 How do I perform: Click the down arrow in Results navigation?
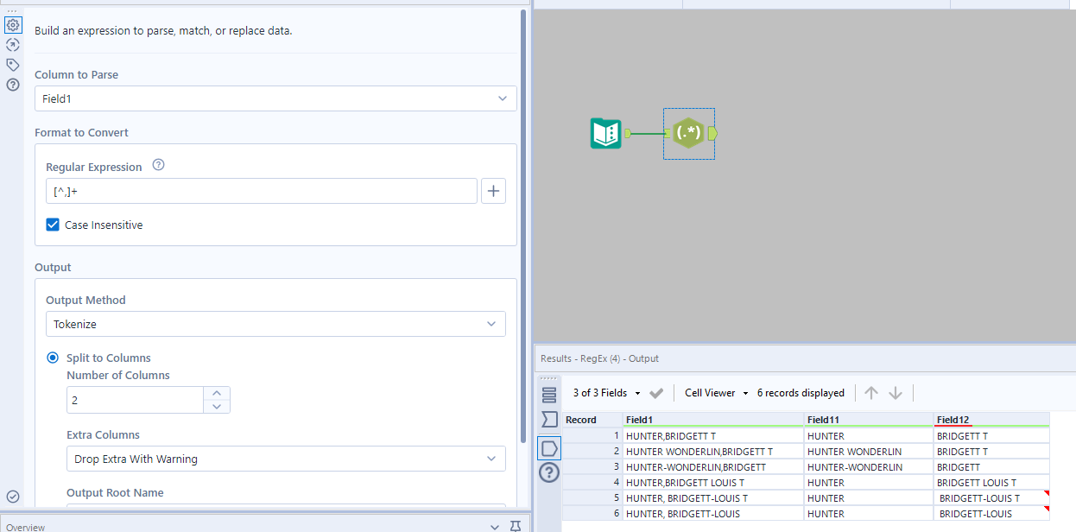click(896, 392)
